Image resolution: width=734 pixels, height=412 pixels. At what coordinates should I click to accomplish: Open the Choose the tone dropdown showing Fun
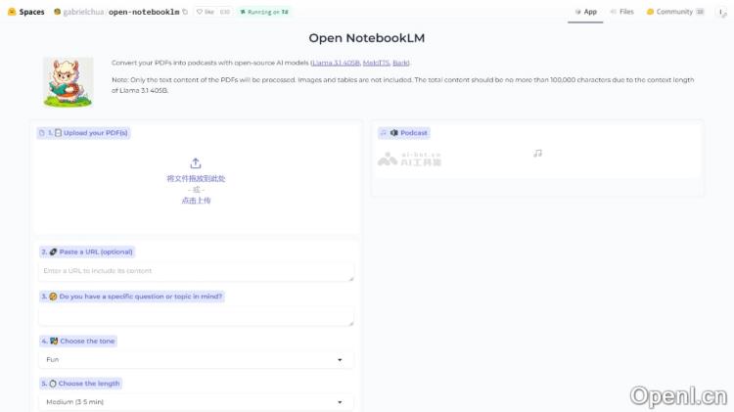pyautogui.click(x=196, y=359)
